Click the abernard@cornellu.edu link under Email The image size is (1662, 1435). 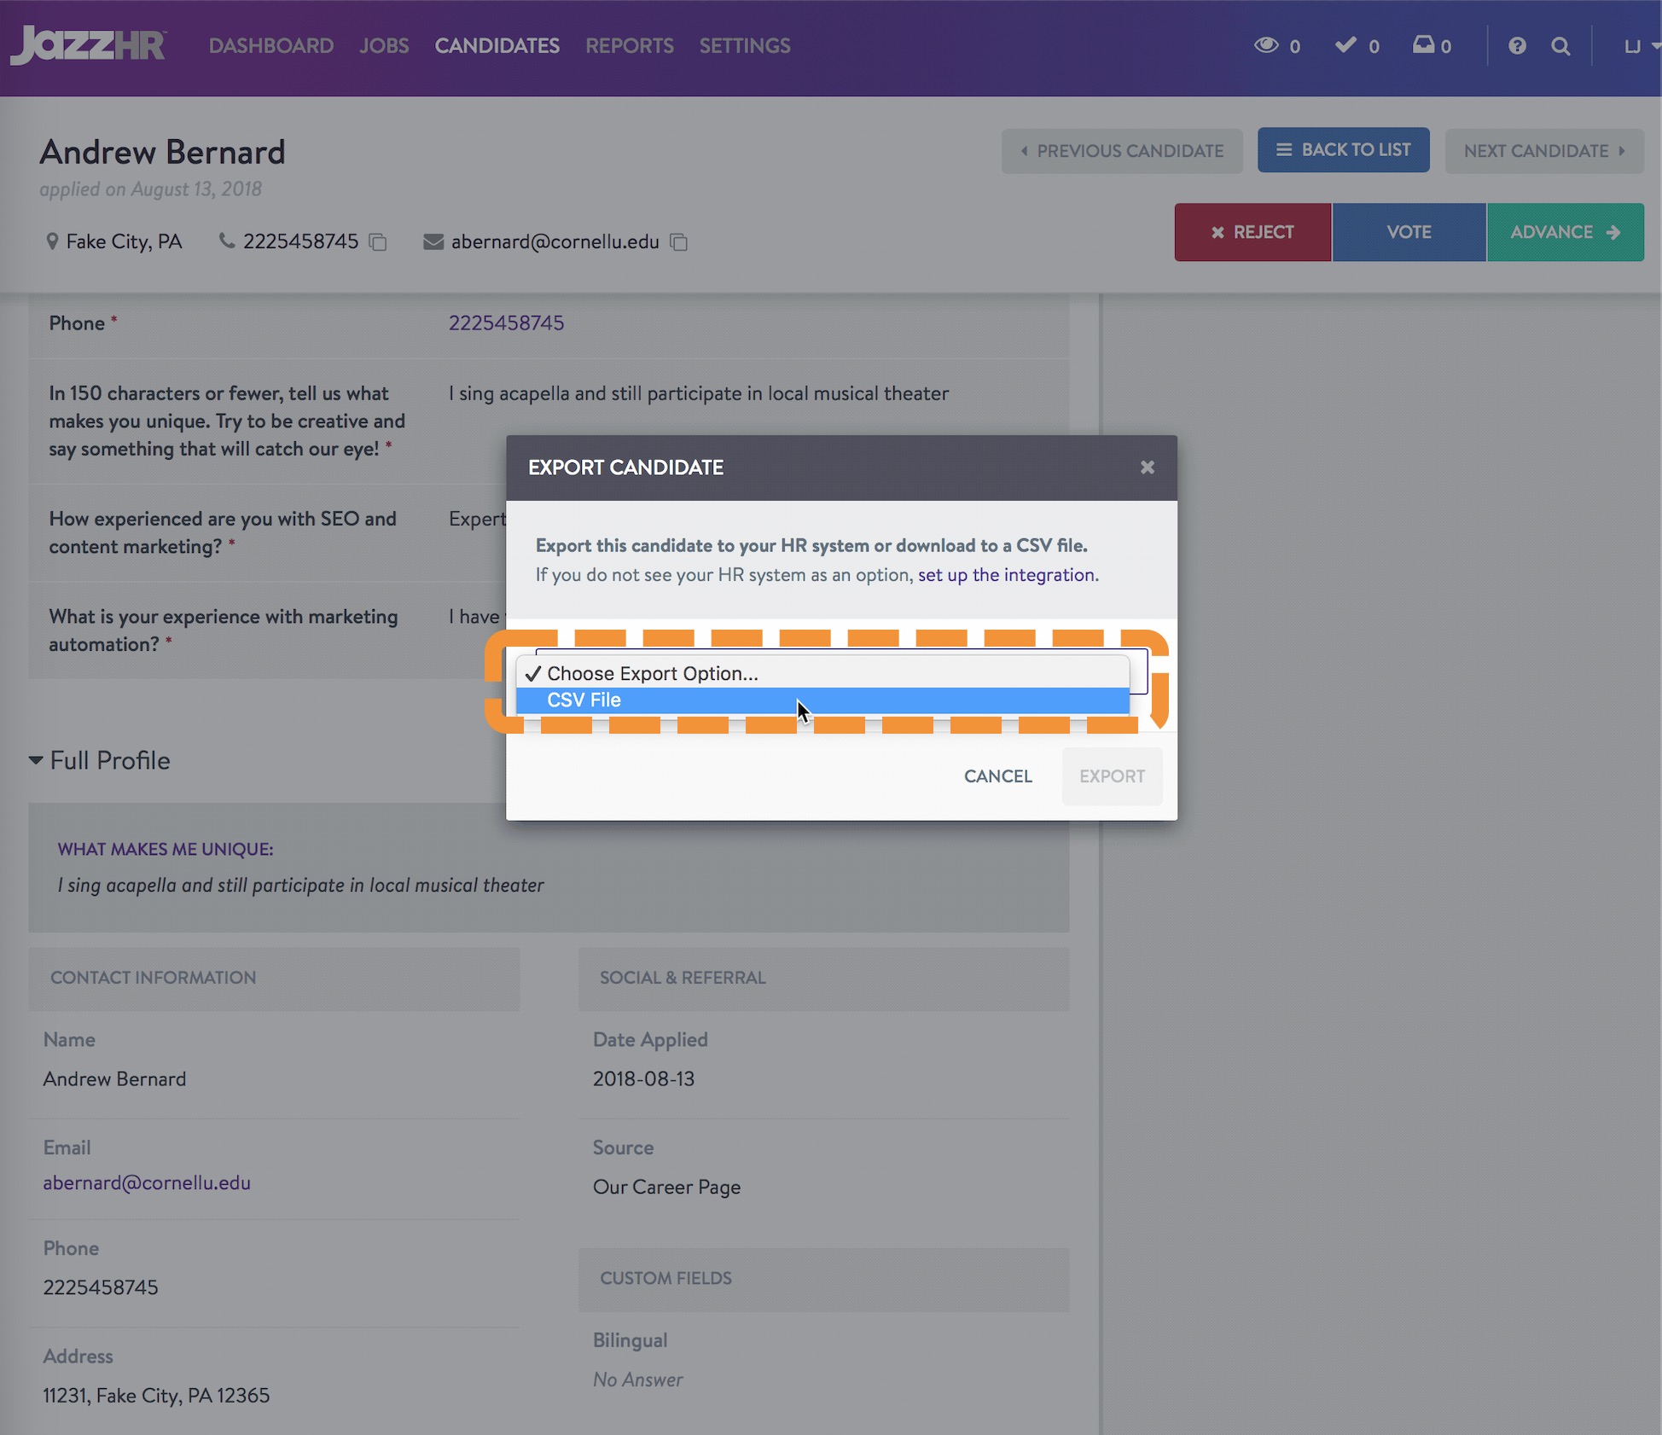tap(147, 1182)
